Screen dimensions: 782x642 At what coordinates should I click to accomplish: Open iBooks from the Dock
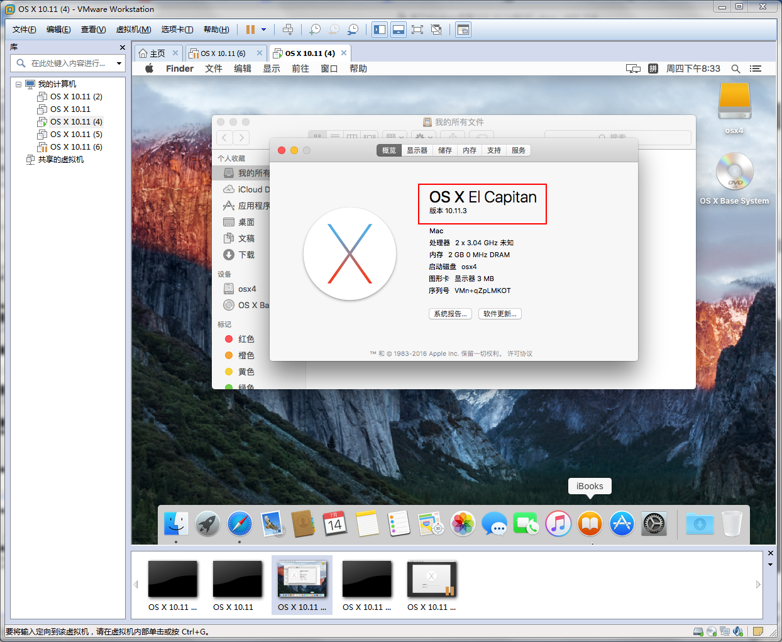(590, 523)
